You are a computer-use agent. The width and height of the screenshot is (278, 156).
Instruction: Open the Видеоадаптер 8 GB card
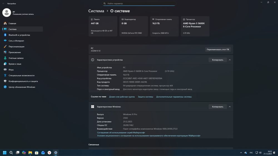134,26
